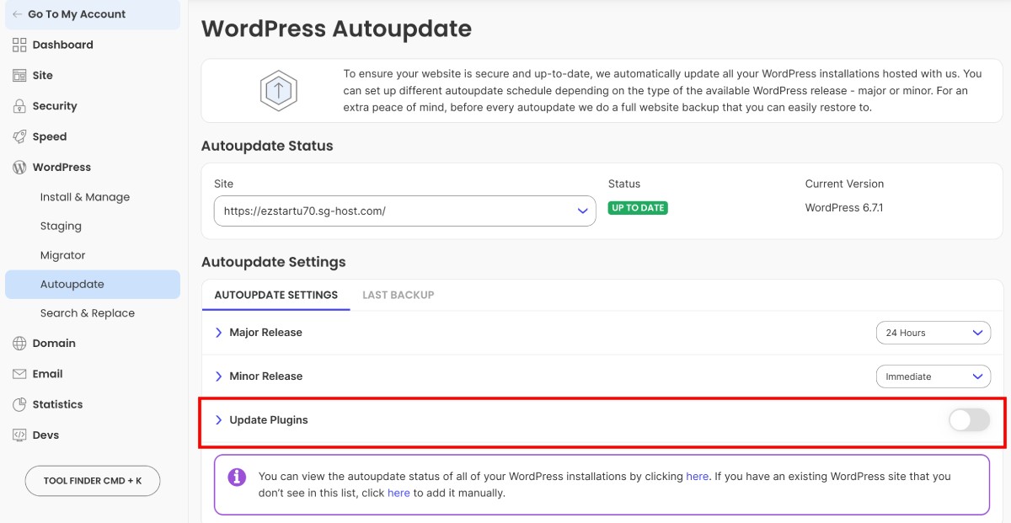Open the Security padlock icon
This screenshot has width=1011, height=523.
19,105
